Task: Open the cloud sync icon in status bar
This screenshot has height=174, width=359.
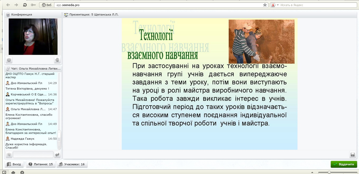Action: tap(13, 172)
